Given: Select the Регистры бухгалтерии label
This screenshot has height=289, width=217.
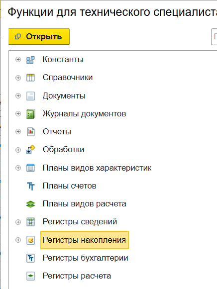Looking at the screenshot, I should 86,258.
